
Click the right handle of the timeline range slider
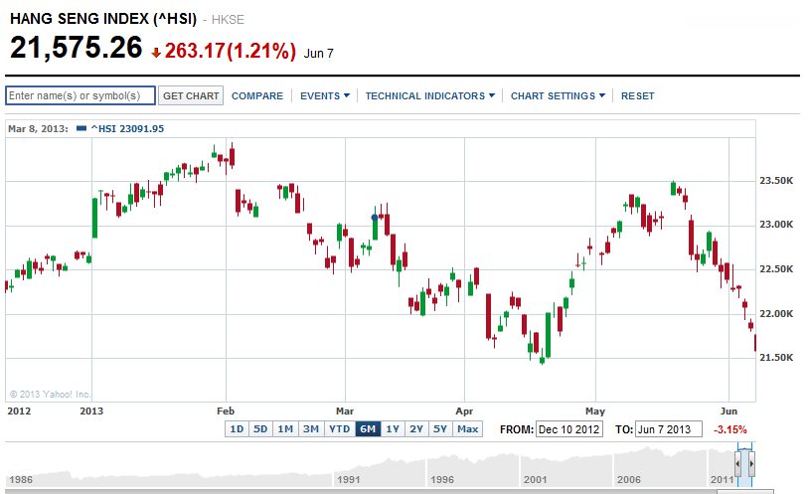[x=751, y=463]
